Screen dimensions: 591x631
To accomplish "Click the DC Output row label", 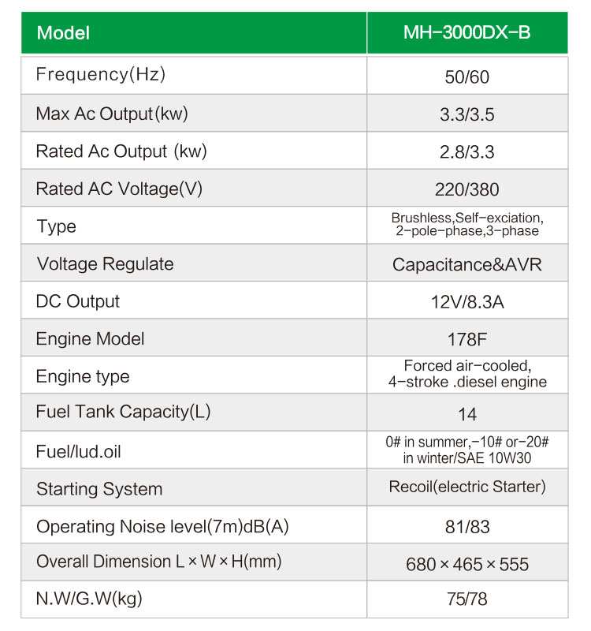I will [77, 301].
